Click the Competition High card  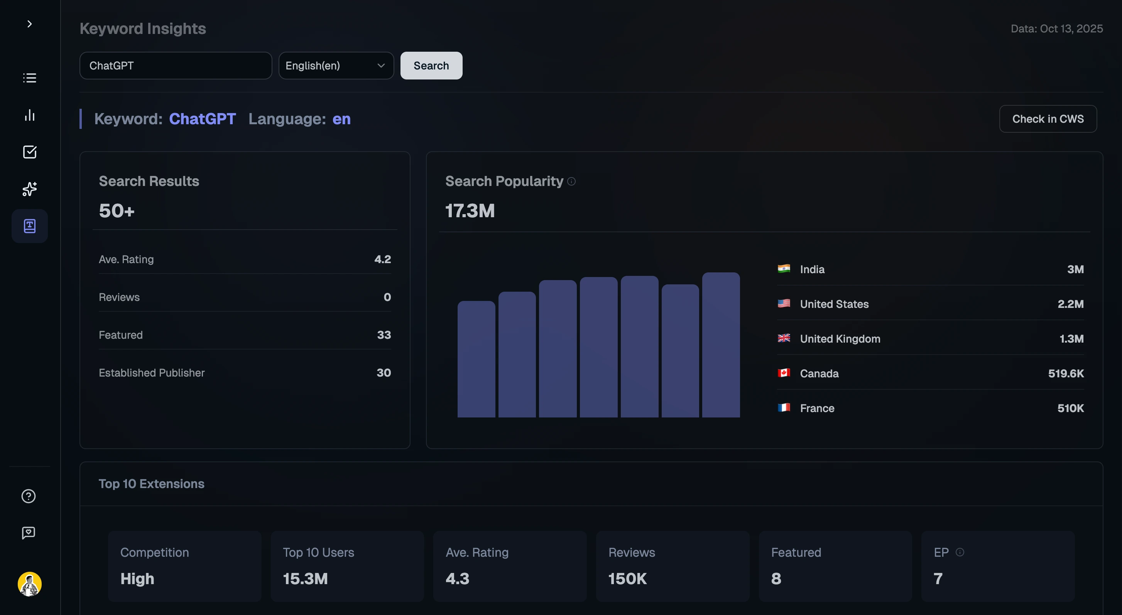pyautogui.click(x=184, y=566)
